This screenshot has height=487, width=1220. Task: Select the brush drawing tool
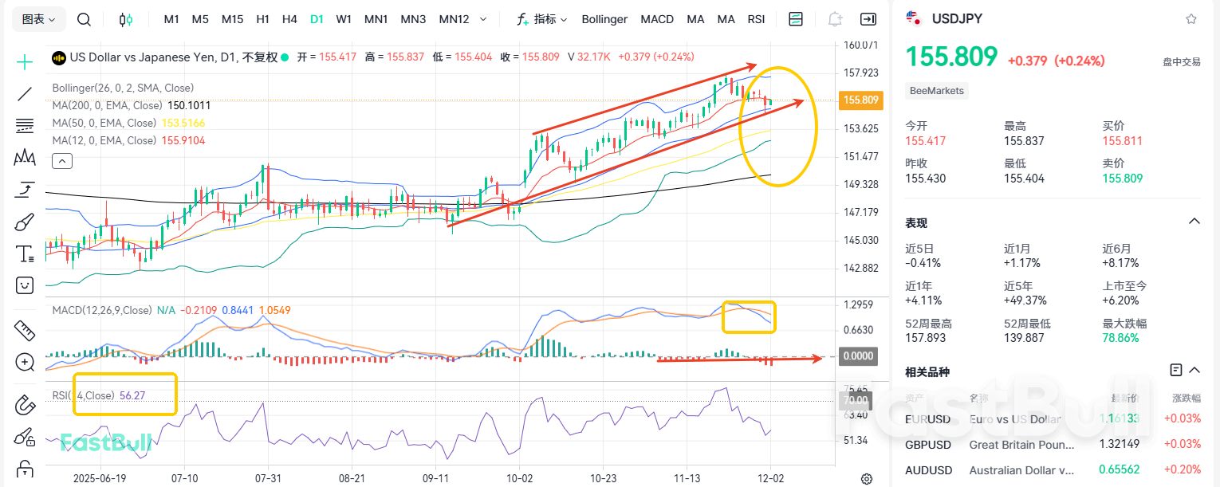click(x=24, y=222)
